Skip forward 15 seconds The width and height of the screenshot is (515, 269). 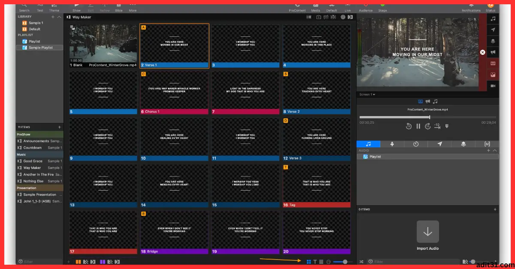coord(428,126)
